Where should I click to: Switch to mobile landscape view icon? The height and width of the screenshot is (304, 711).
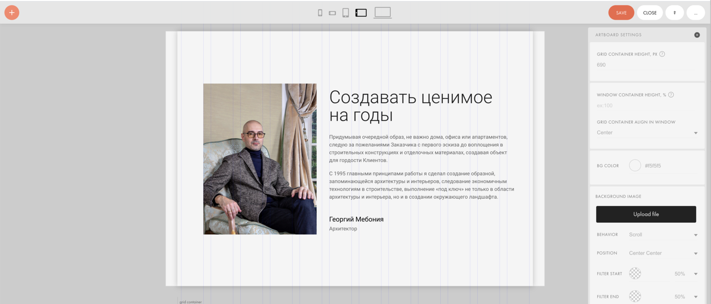332,13
